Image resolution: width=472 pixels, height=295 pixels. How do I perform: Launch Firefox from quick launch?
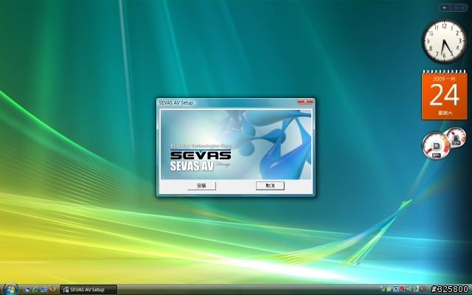[52, 289]
